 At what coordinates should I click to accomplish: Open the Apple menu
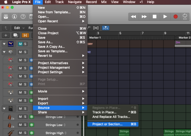point(6,2)
